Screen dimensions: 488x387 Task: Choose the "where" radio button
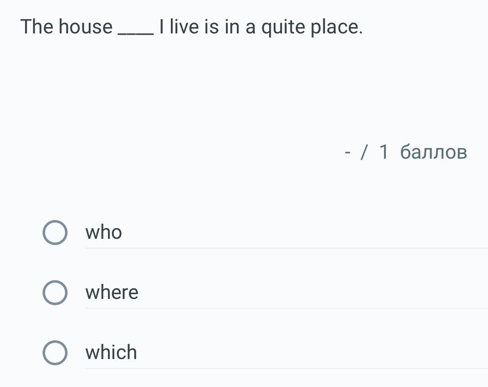coord(55,293)
